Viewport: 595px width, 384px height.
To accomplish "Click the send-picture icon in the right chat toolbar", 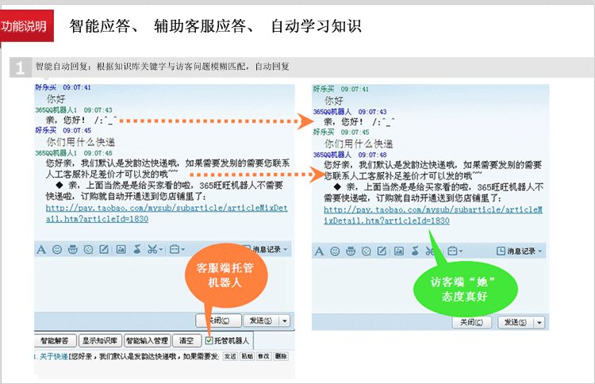I will [x=398, y=252].
